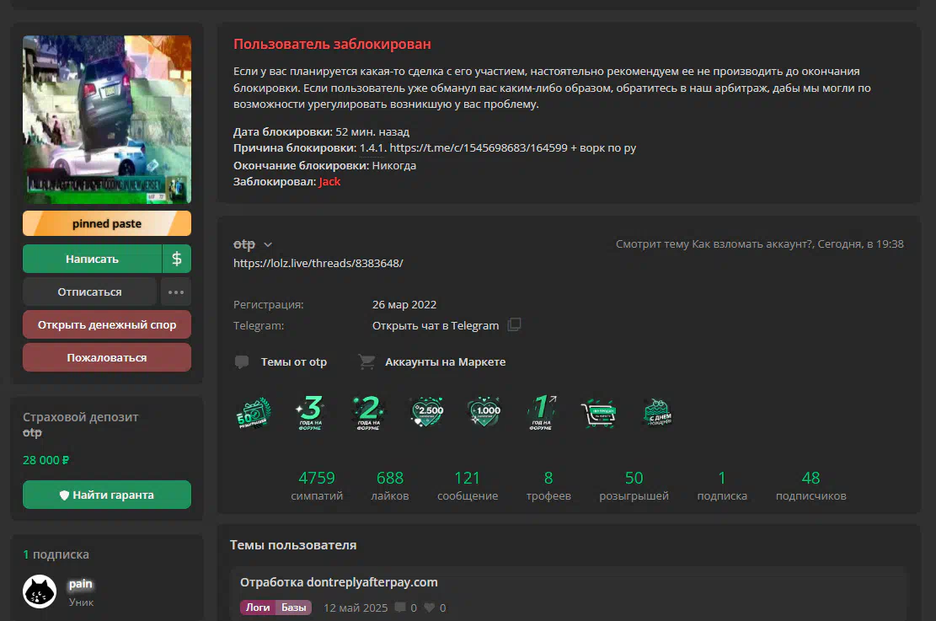
Task: Copy the Telegram handle via copy icon
Action: click(514, 324)
